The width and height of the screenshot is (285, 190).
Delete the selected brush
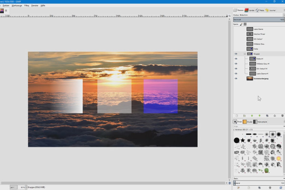point(270,188)
